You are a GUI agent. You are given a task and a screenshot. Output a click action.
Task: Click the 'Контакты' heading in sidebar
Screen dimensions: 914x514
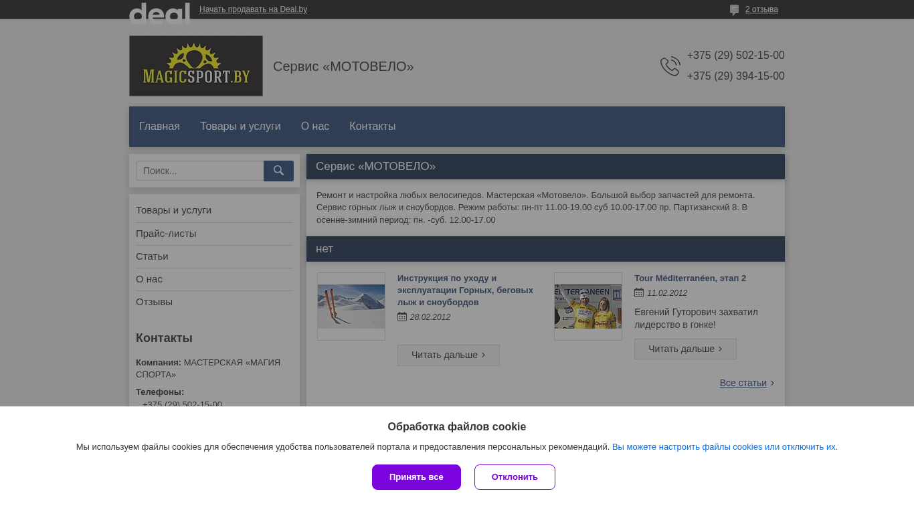point(164,338)
